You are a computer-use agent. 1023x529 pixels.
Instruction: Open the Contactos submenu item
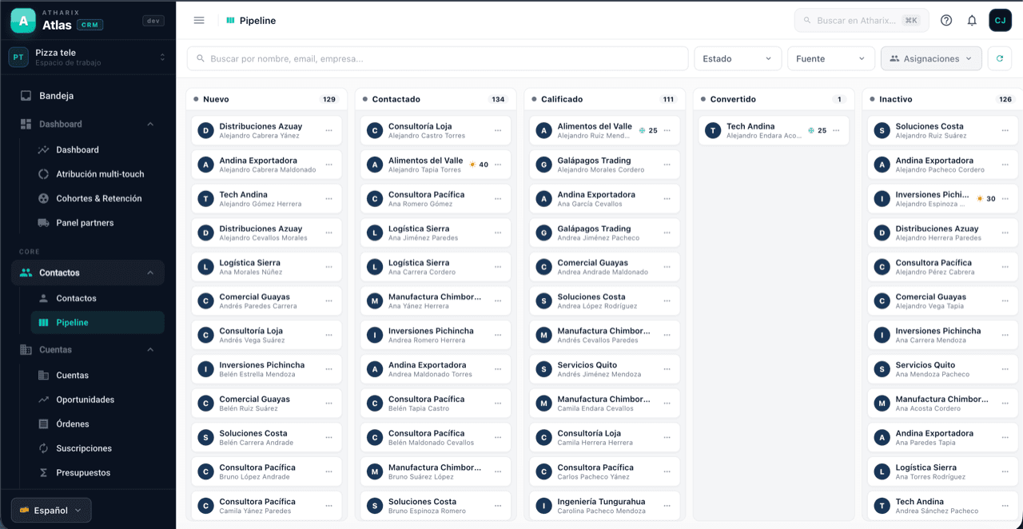(98, 298)
